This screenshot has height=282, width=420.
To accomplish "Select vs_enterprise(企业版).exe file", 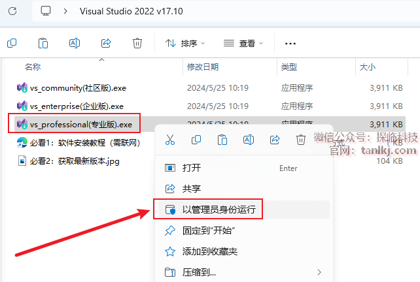I will (x=77, y=106).
